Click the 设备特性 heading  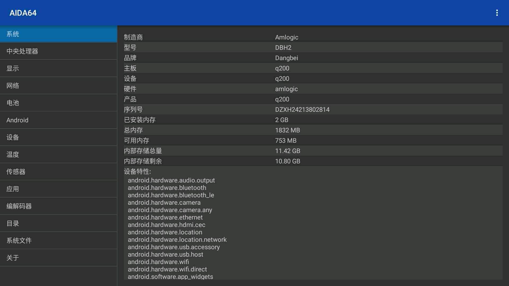(137, 172)
